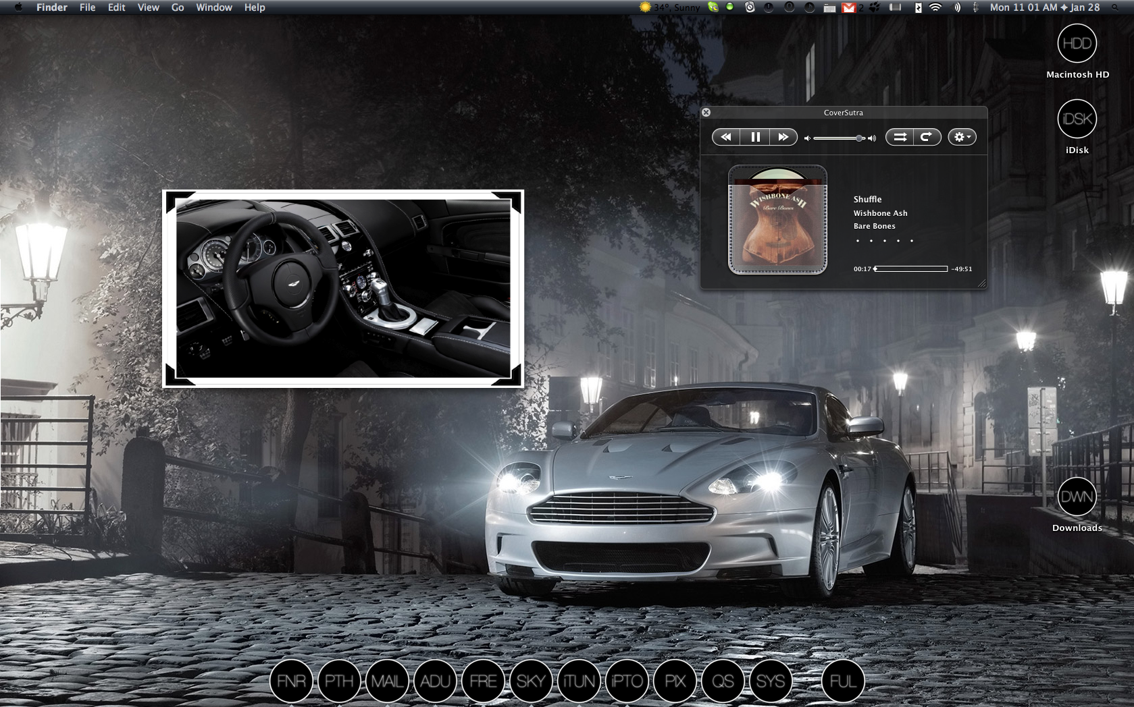
Task: Open the MAIL dock icon
Action: pyautogui.click(x=387, y=681)
